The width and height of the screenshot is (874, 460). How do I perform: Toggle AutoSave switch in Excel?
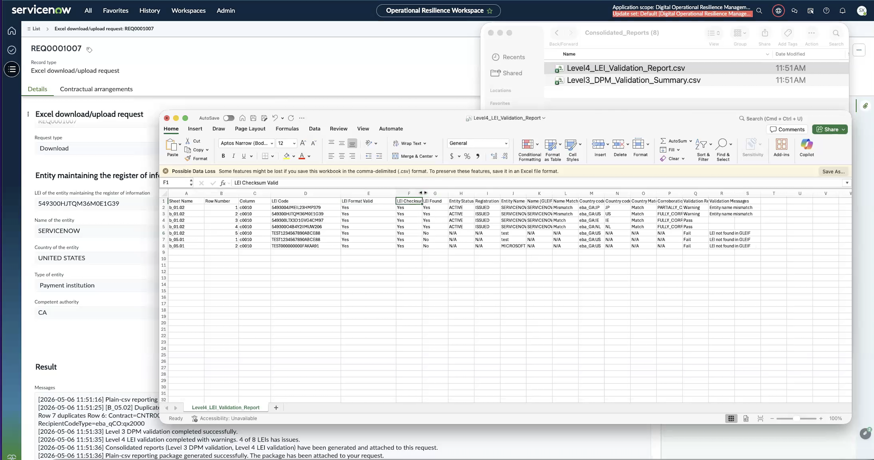[x=229, y=118]
